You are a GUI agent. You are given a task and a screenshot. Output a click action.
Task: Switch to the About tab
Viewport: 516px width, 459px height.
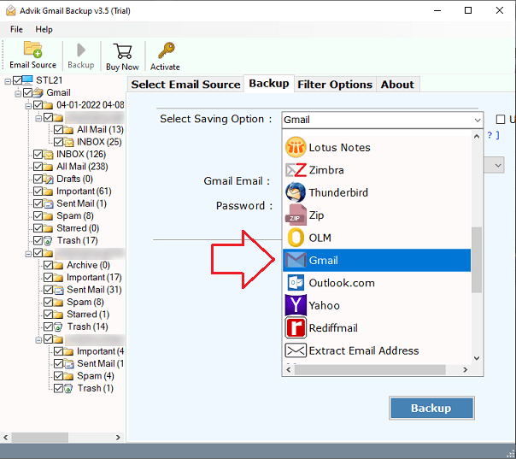pos(397,85)
